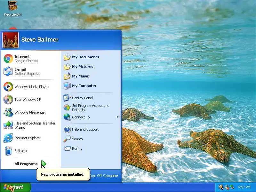The height and width of the screenshot is (192, 256).
Task: Click the Google Chrome icon
Action: [x=8, y=59]
